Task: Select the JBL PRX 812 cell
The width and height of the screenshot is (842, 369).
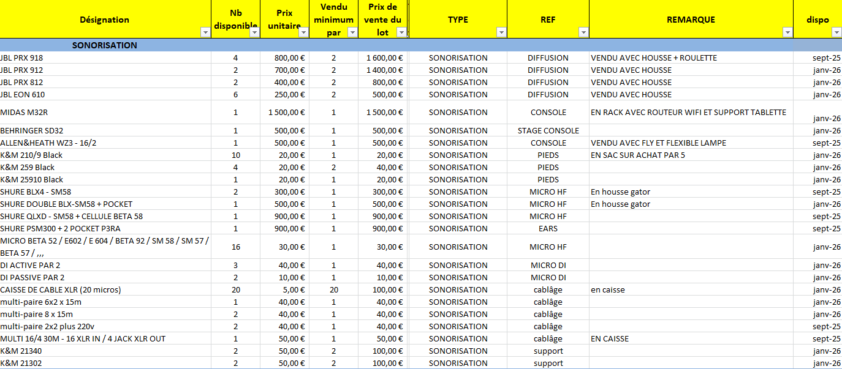Action: tap(105, 82)
